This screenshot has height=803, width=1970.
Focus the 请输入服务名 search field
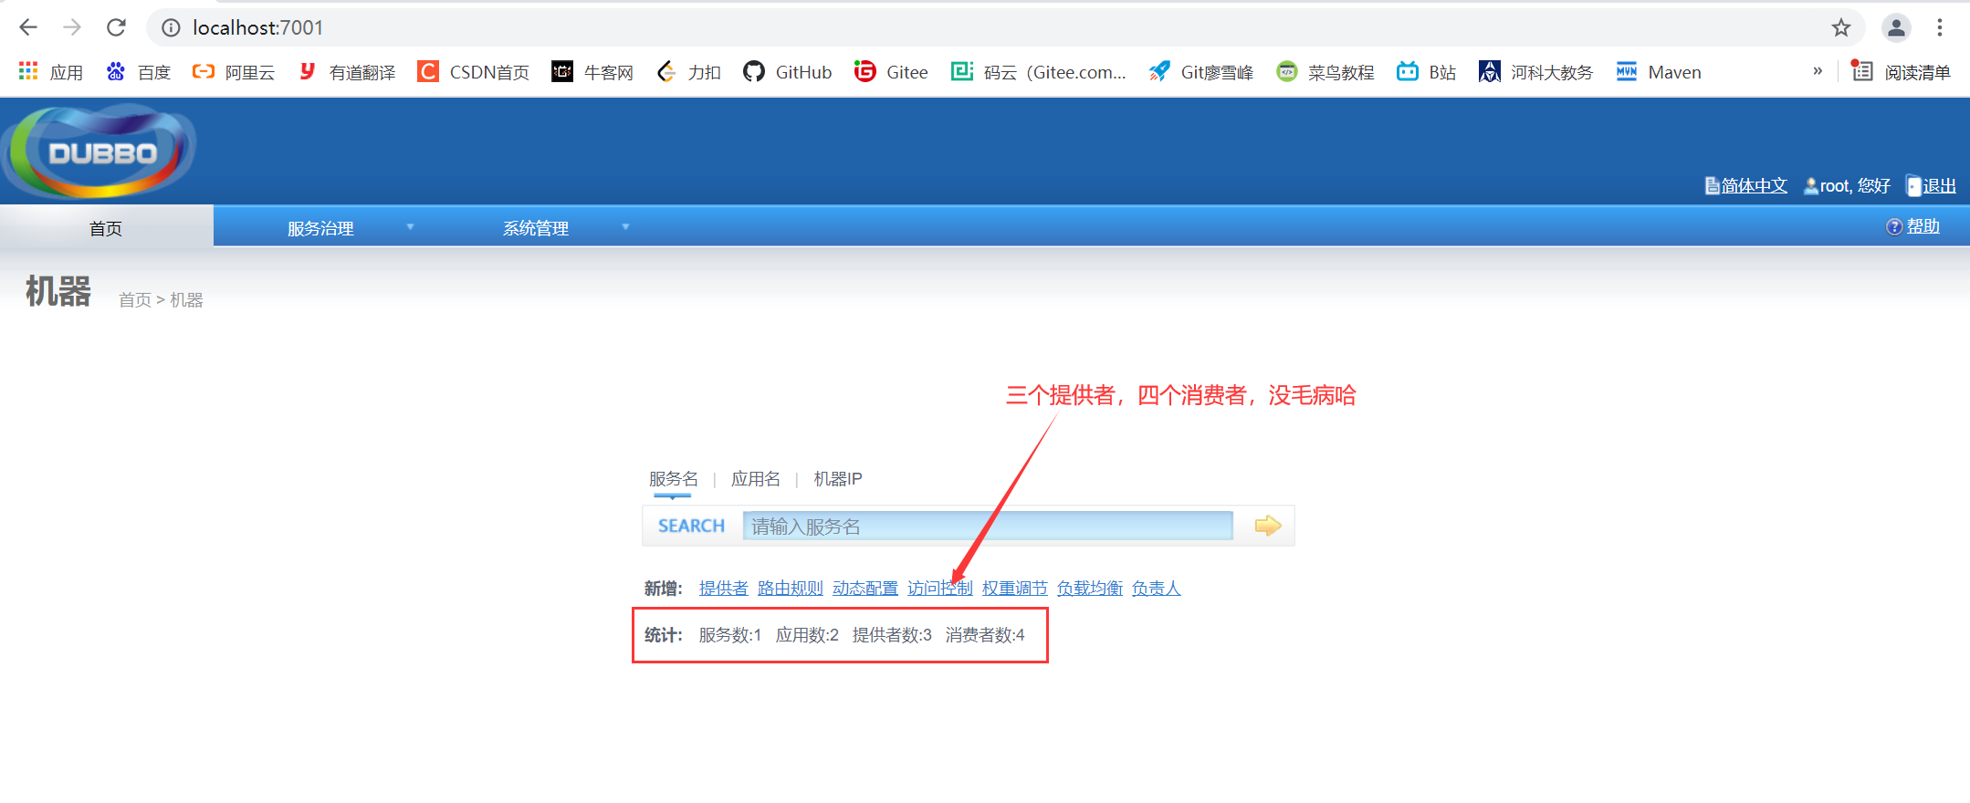coord(988,526)
